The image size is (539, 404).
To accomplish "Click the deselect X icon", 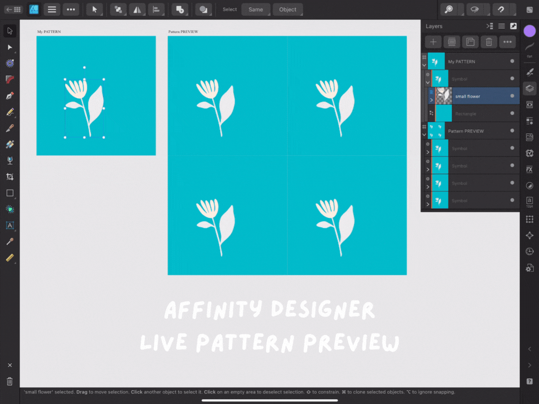I will [10, 365].
